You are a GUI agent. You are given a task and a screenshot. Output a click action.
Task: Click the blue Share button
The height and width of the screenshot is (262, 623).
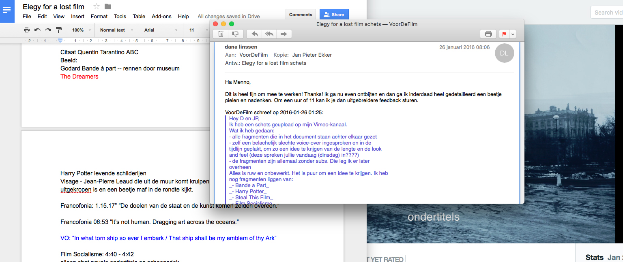(334, 15)
